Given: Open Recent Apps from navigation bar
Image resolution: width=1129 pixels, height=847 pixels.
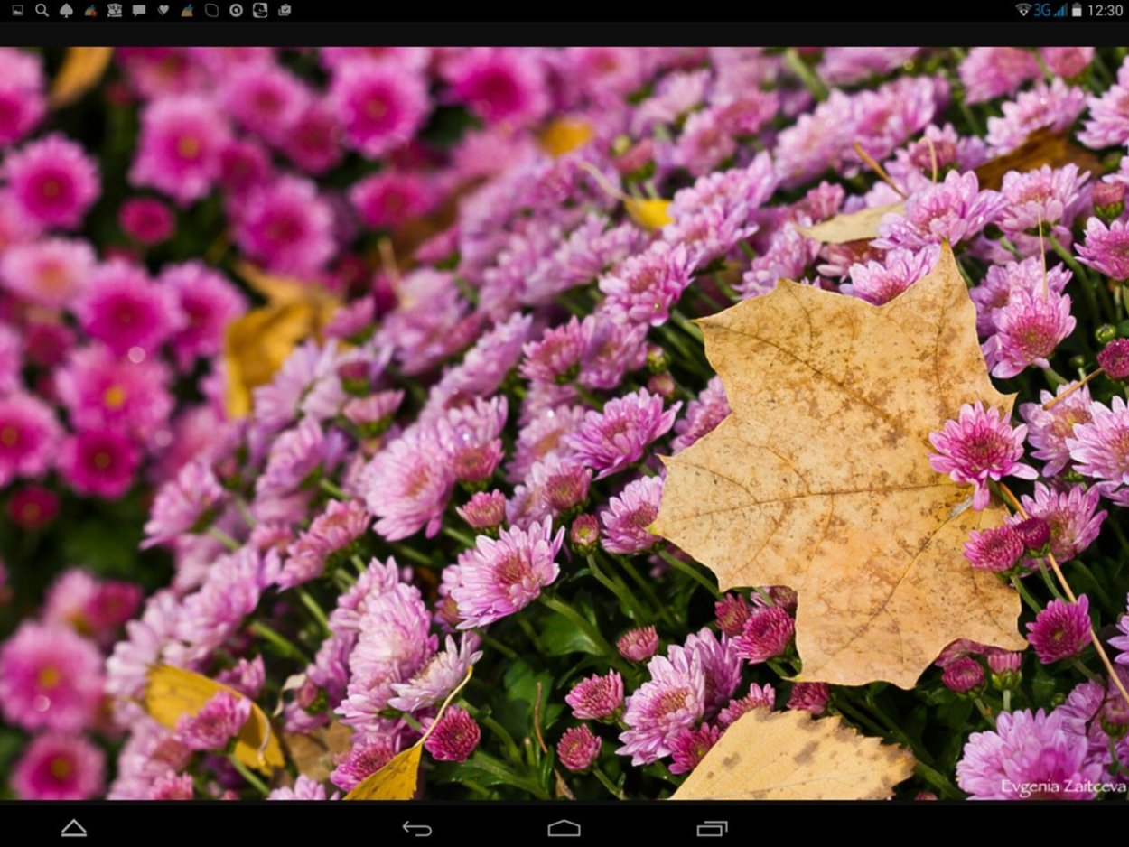Looking at the screenshot, I should pyautogui.click(x=712, y=828).
